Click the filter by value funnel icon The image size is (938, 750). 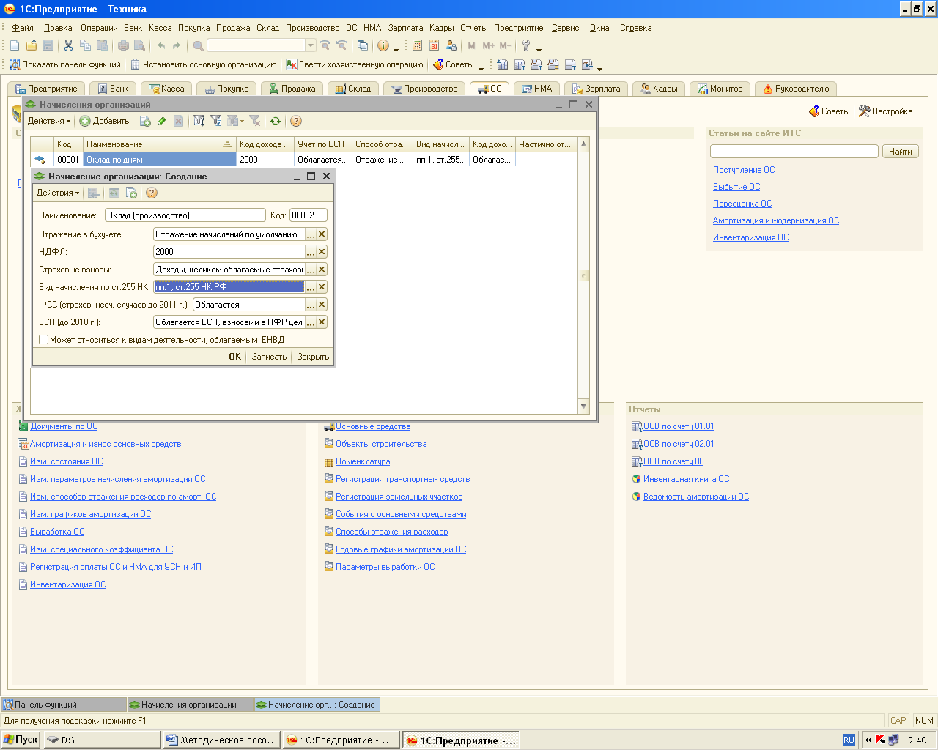tap(215, 121)
